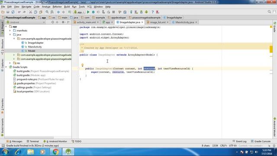Click the Open folder toolbar icon

click(x=3, y=12)
